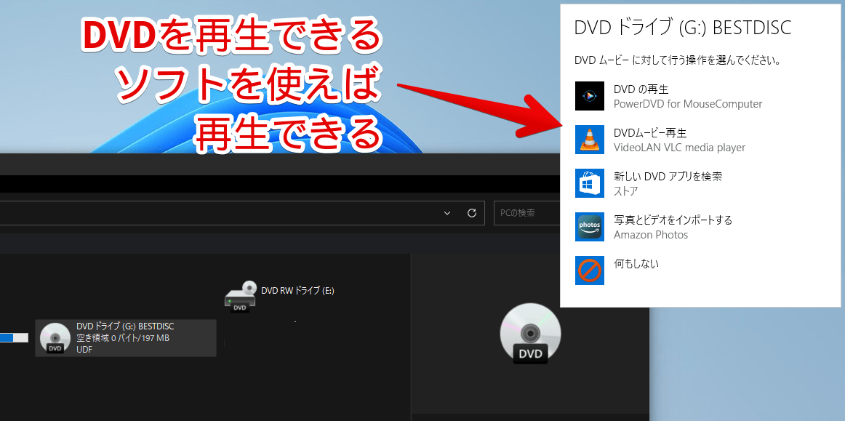
Task: Click the UDF file system label
Action: click(x=84, y=349)
